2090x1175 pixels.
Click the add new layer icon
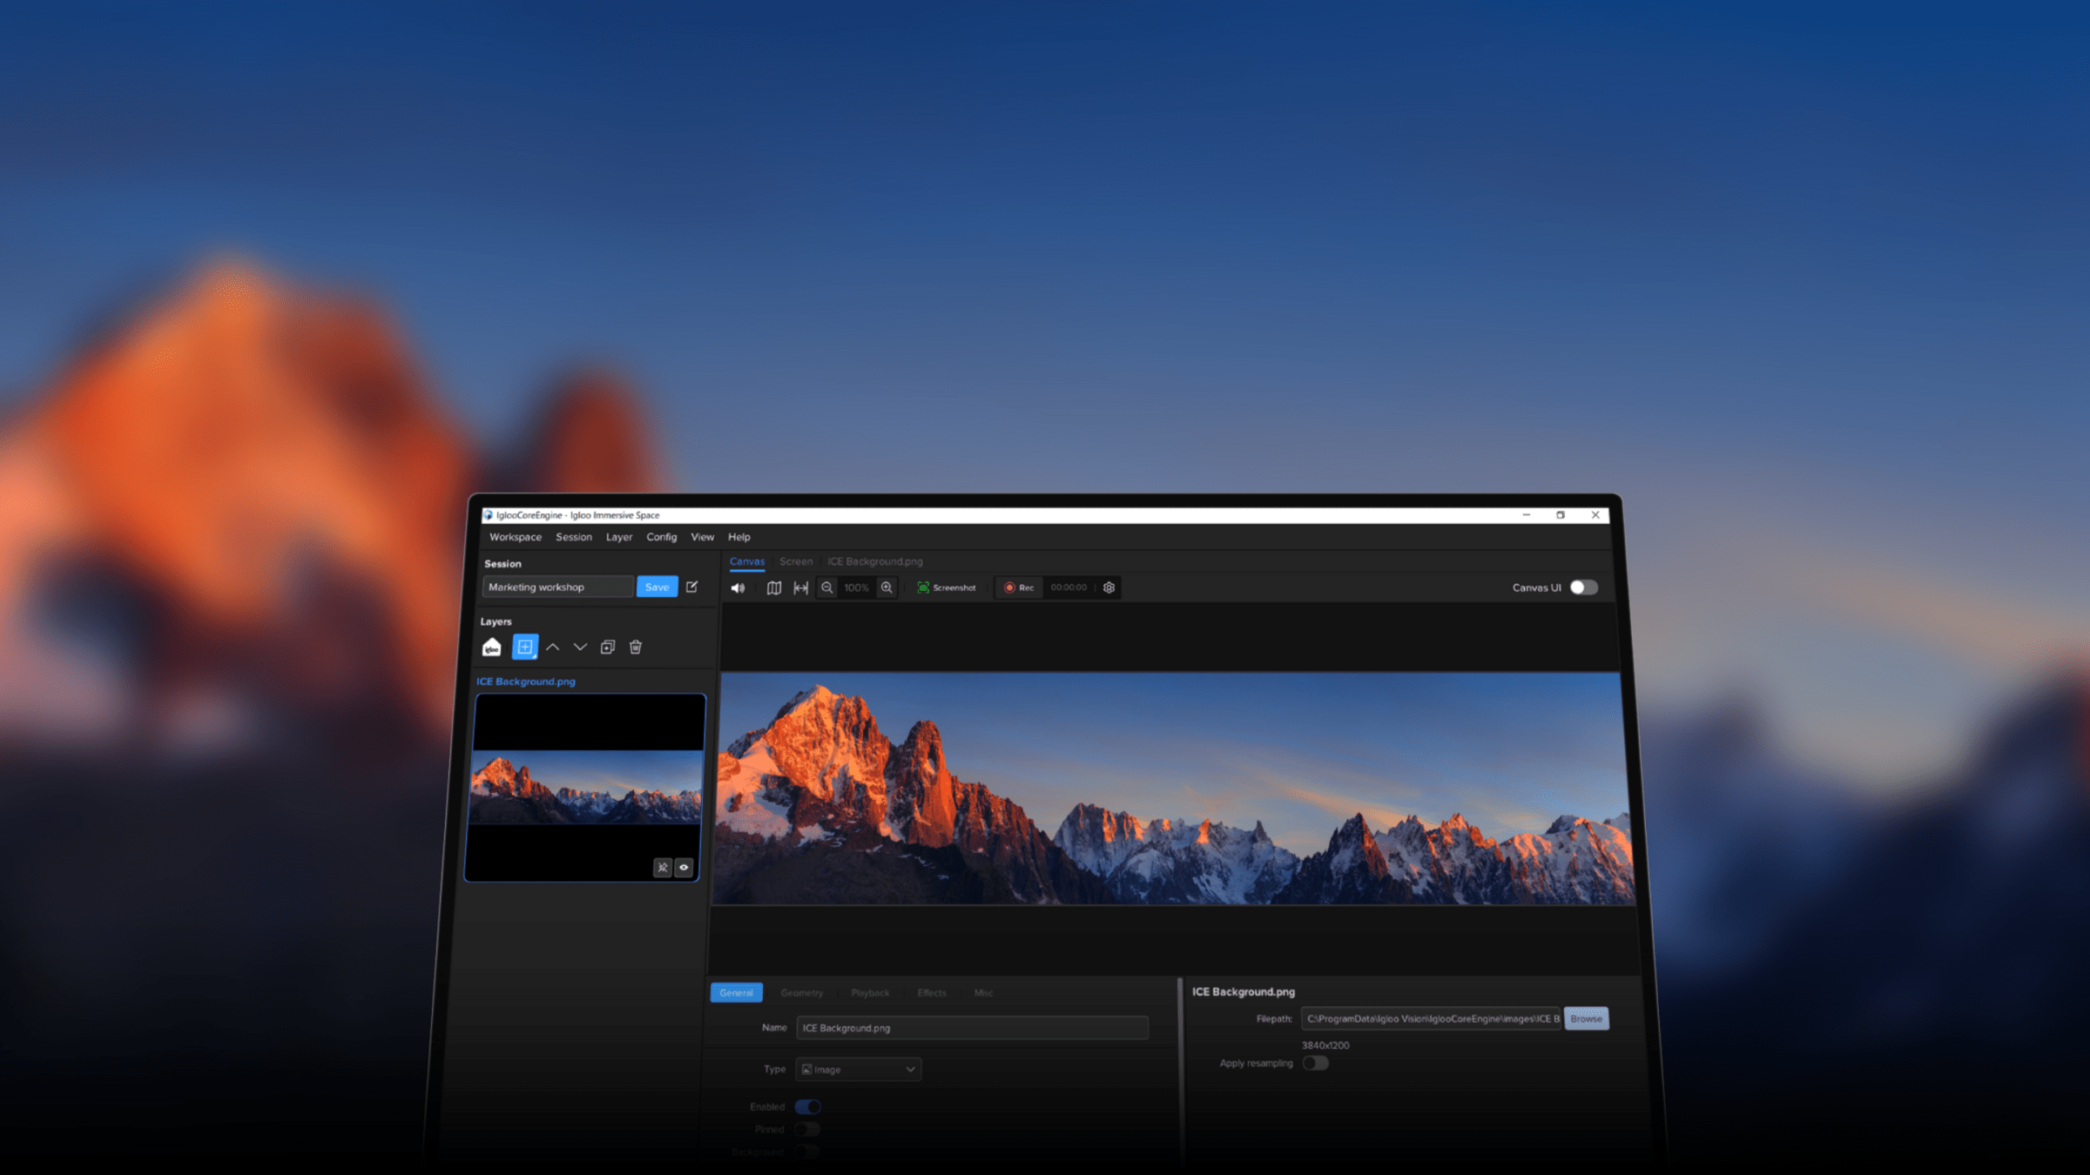coord(524,647)
